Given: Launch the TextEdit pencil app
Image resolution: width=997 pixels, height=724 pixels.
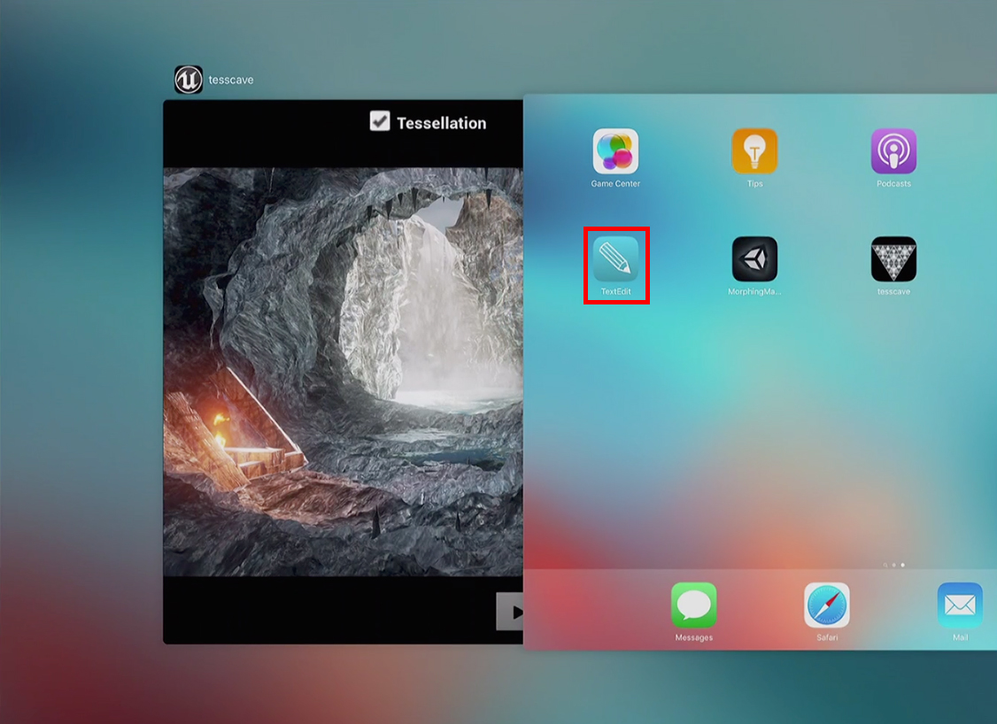Looking at the screenshot, I should 615,259.
